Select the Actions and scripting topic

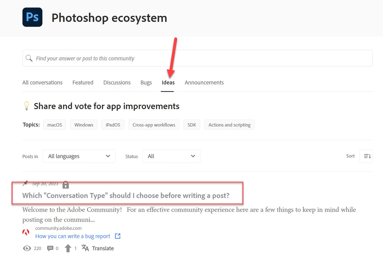[x=229, y=125]
